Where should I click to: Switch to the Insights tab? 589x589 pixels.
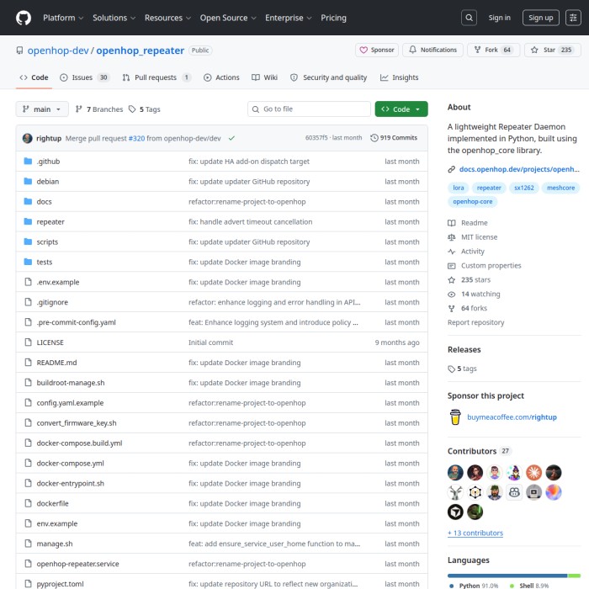coord(400,77)
